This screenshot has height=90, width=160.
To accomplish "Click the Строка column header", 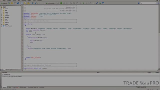I will (x=149, y=72).
